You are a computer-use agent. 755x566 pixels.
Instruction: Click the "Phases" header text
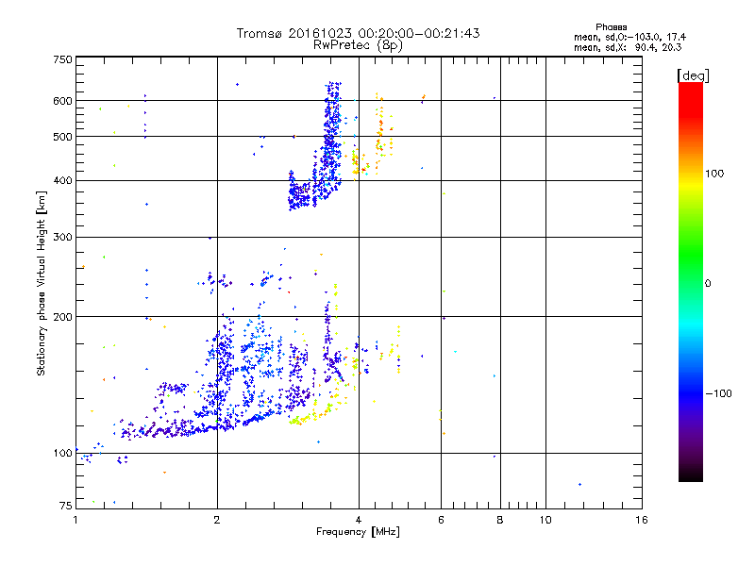611,27
